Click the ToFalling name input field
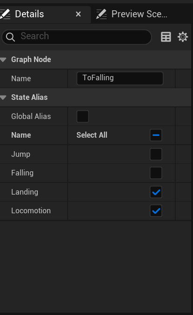193x315 pixels. [x=120, y=78]
